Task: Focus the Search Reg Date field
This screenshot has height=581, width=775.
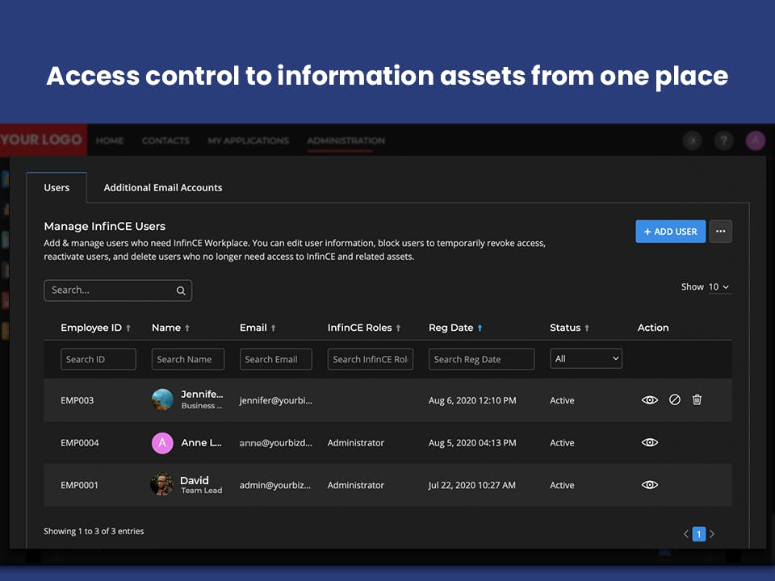Action: point(481,359)
